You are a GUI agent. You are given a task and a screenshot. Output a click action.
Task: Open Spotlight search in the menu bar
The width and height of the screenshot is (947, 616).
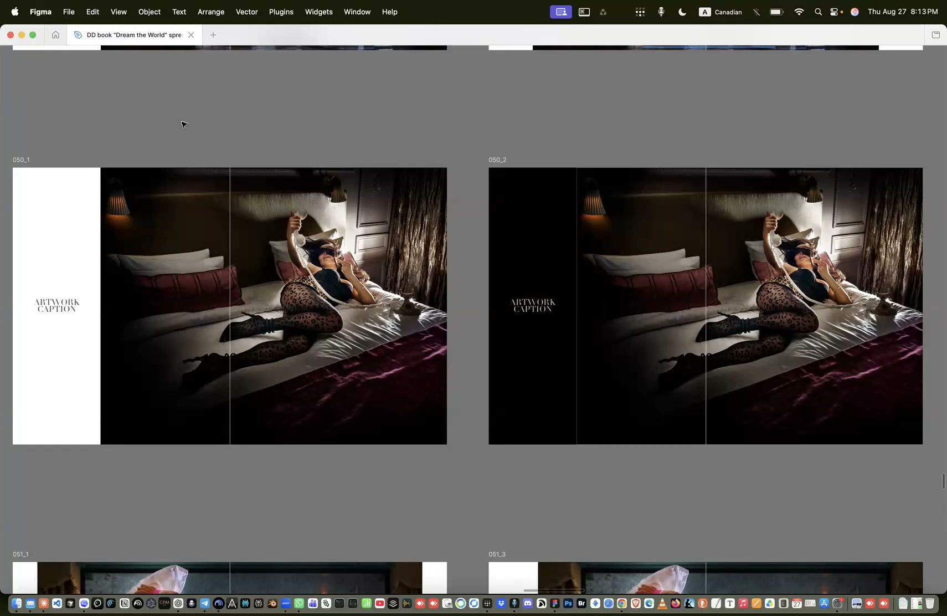[818, 12]
